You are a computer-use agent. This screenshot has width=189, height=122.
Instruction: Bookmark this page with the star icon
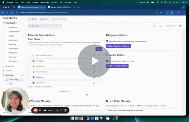161,13
